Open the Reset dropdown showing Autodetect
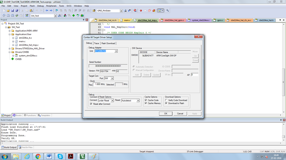 pos(138,100)
